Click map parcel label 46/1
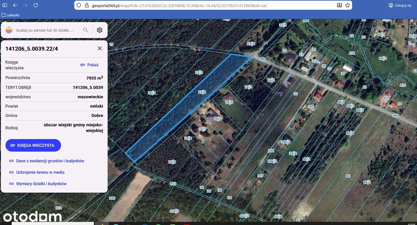Viewport: 417px width, 225px height. 367,182
